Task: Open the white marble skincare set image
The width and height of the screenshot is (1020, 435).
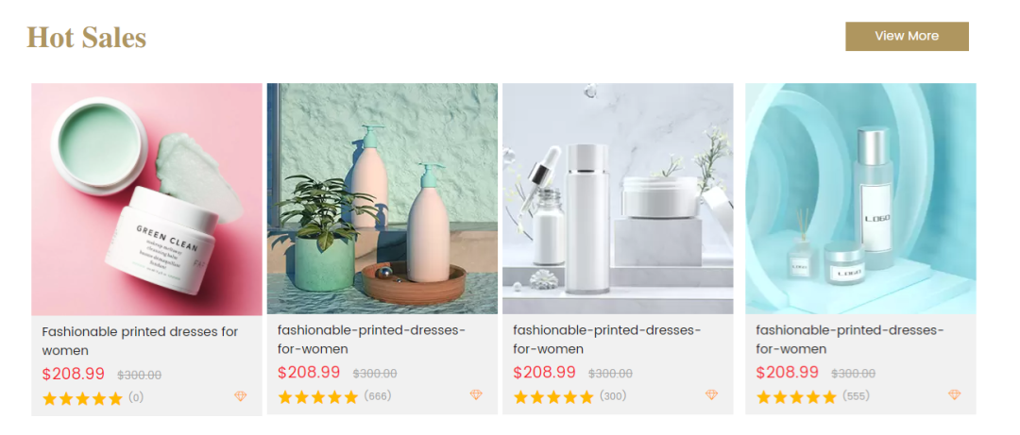Action: (x=618, y=198)
